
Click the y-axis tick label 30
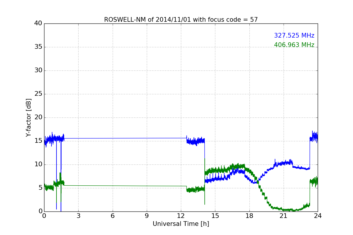(x=38, y=70)
